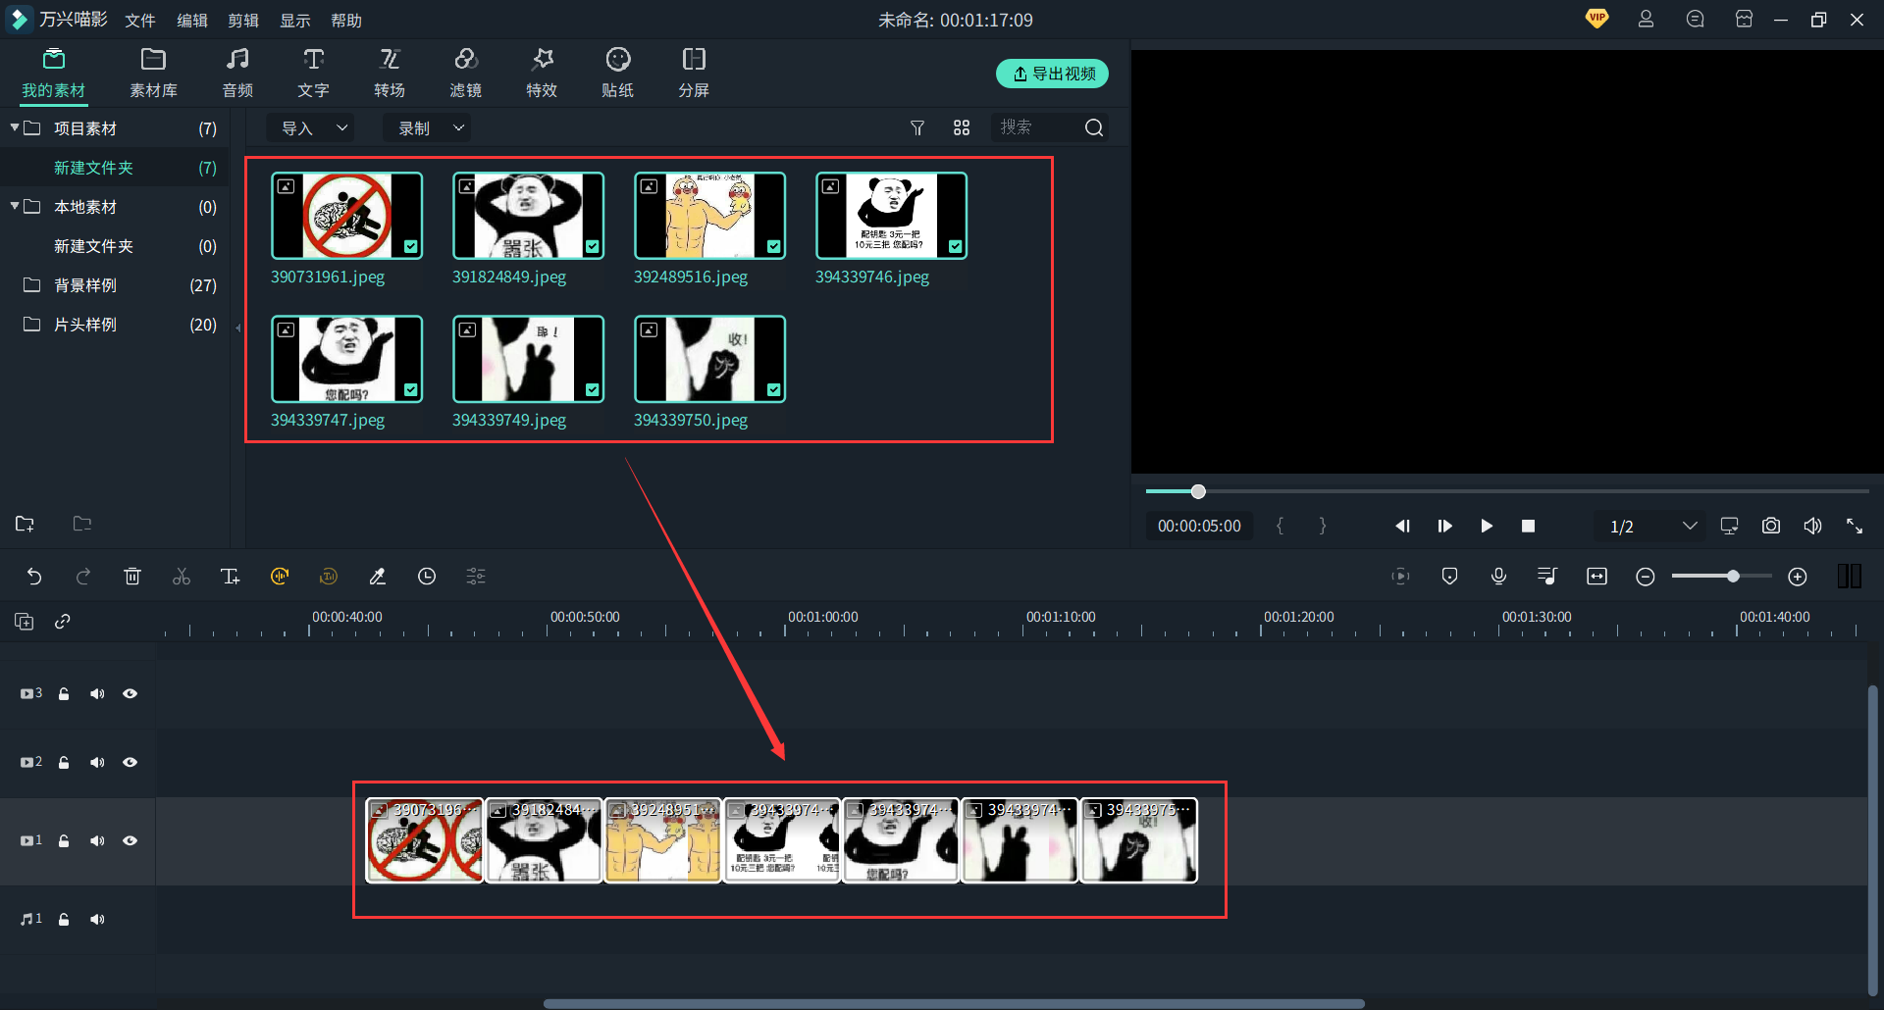Click the preview volume speaker icon
Screen dimensions: 1884x1010
click(x=1812, y=527)
